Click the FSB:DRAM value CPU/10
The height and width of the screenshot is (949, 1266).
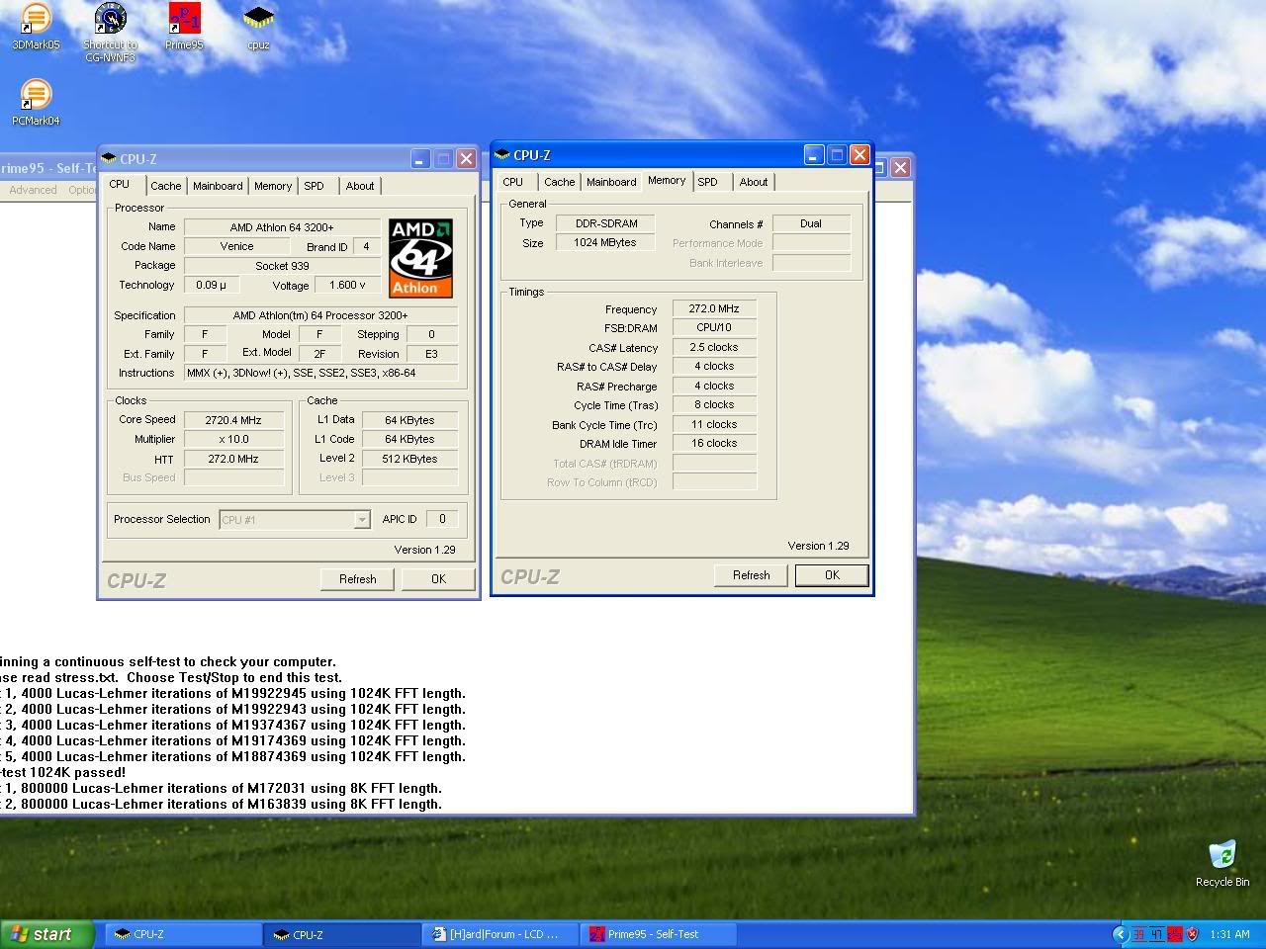pos(714,327)
